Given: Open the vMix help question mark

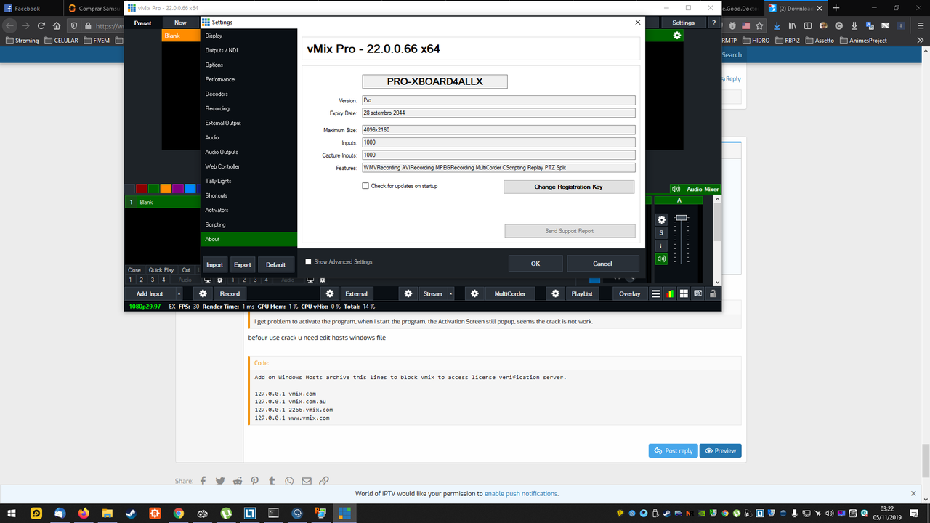Looking at the screenshot, I should tap(713, 23).
